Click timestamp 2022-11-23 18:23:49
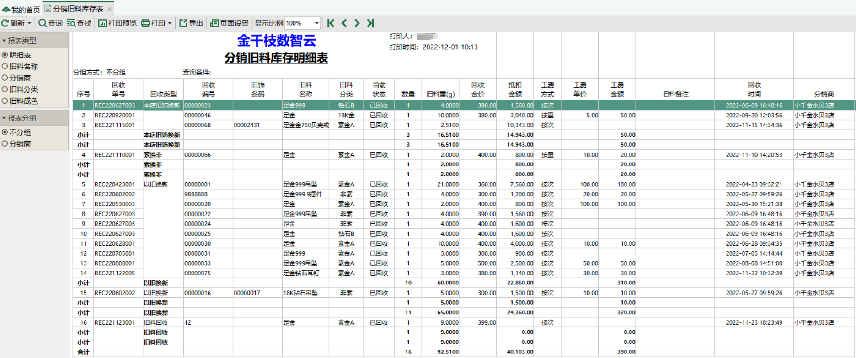Screen dimensions: 856x358 (x=754, y=322)
